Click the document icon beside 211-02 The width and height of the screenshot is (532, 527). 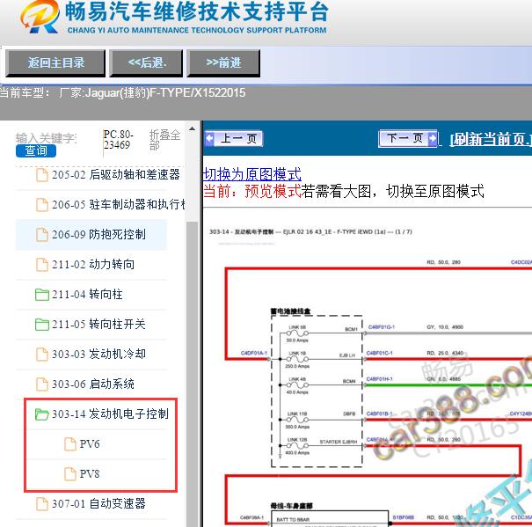42,265
